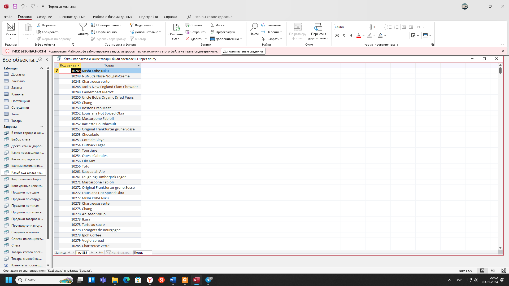
Task: Click the Undo arrow icon
Action: [x=23, y=6]
